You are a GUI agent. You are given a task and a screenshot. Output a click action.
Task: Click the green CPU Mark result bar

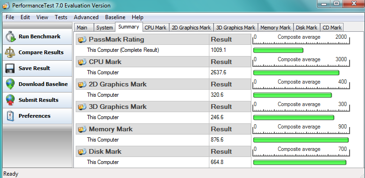point(296,73)
